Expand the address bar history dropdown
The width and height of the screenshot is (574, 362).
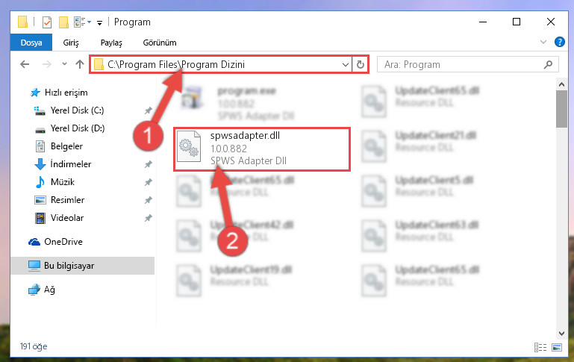point(345,65)
